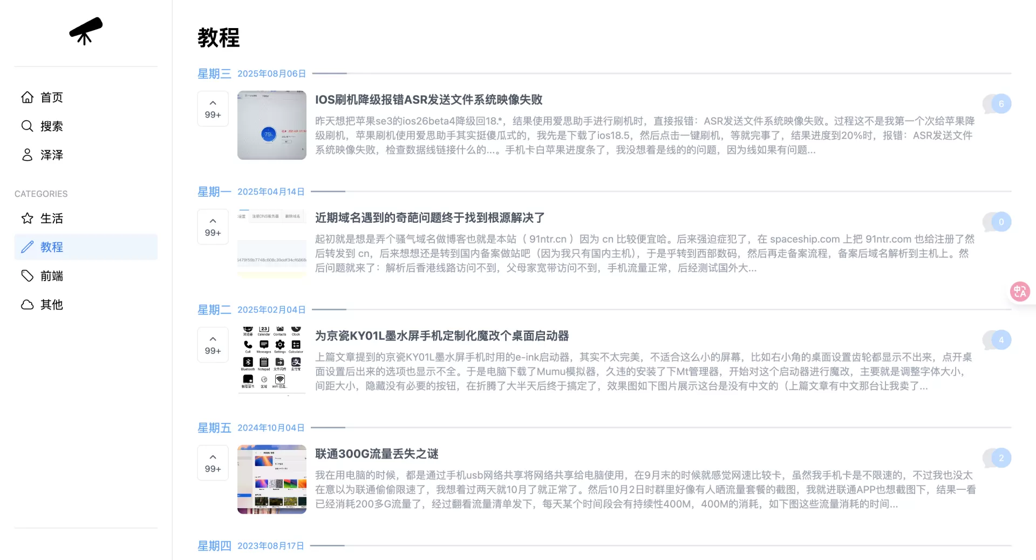Click the star icon beside 生活

[x=27, y=218]
